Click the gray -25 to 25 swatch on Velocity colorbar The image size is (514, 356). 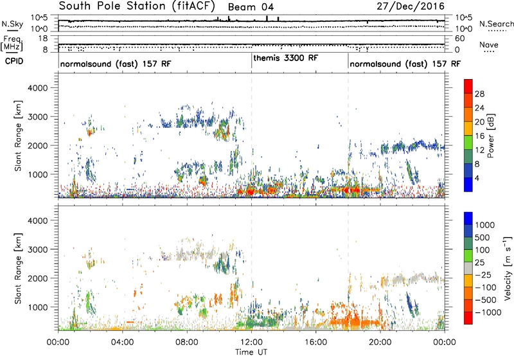[468, 269]
